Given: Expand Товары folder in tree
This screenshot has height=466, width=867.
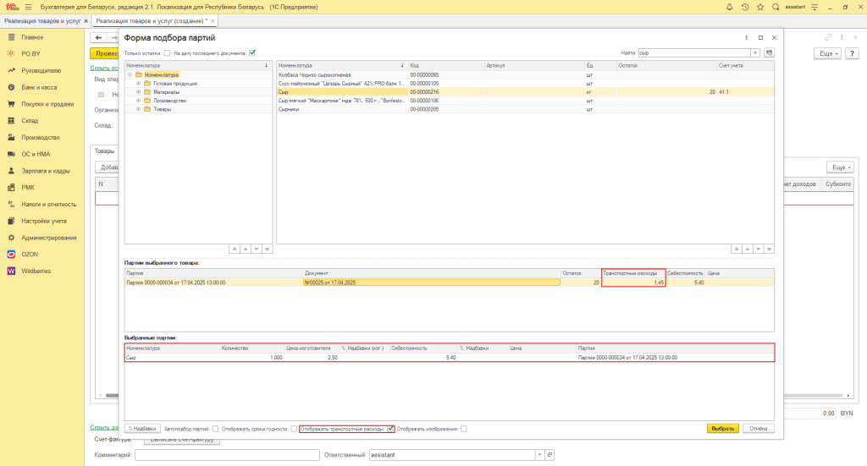Looking at the screenshot, I should (139, 109).
